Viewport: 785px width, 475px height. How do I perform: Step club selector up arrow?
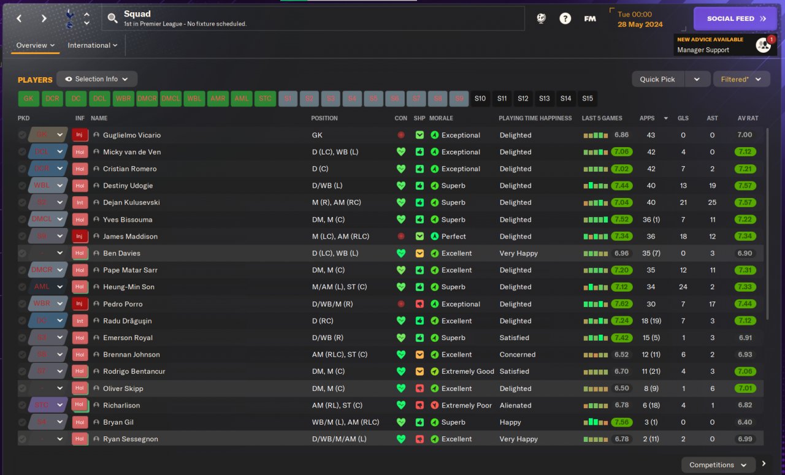pos(86,14)
